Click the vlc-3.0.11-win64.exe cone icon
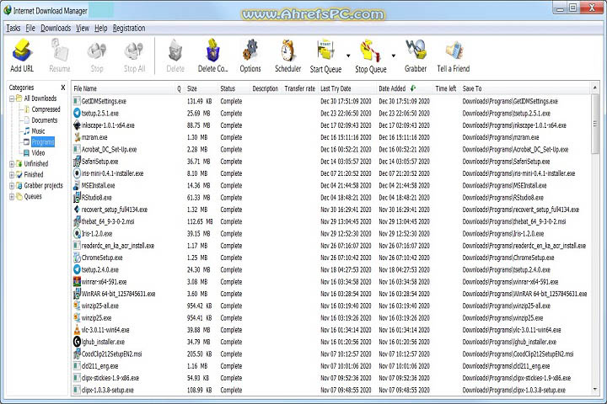 point(77,330)
